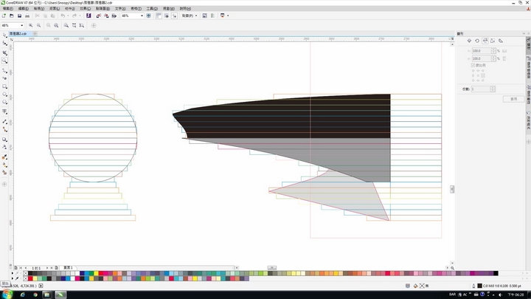The image size is (531, 299).
Task: Click the Zoom to Page icon
Action: click(x=66, y=25)
